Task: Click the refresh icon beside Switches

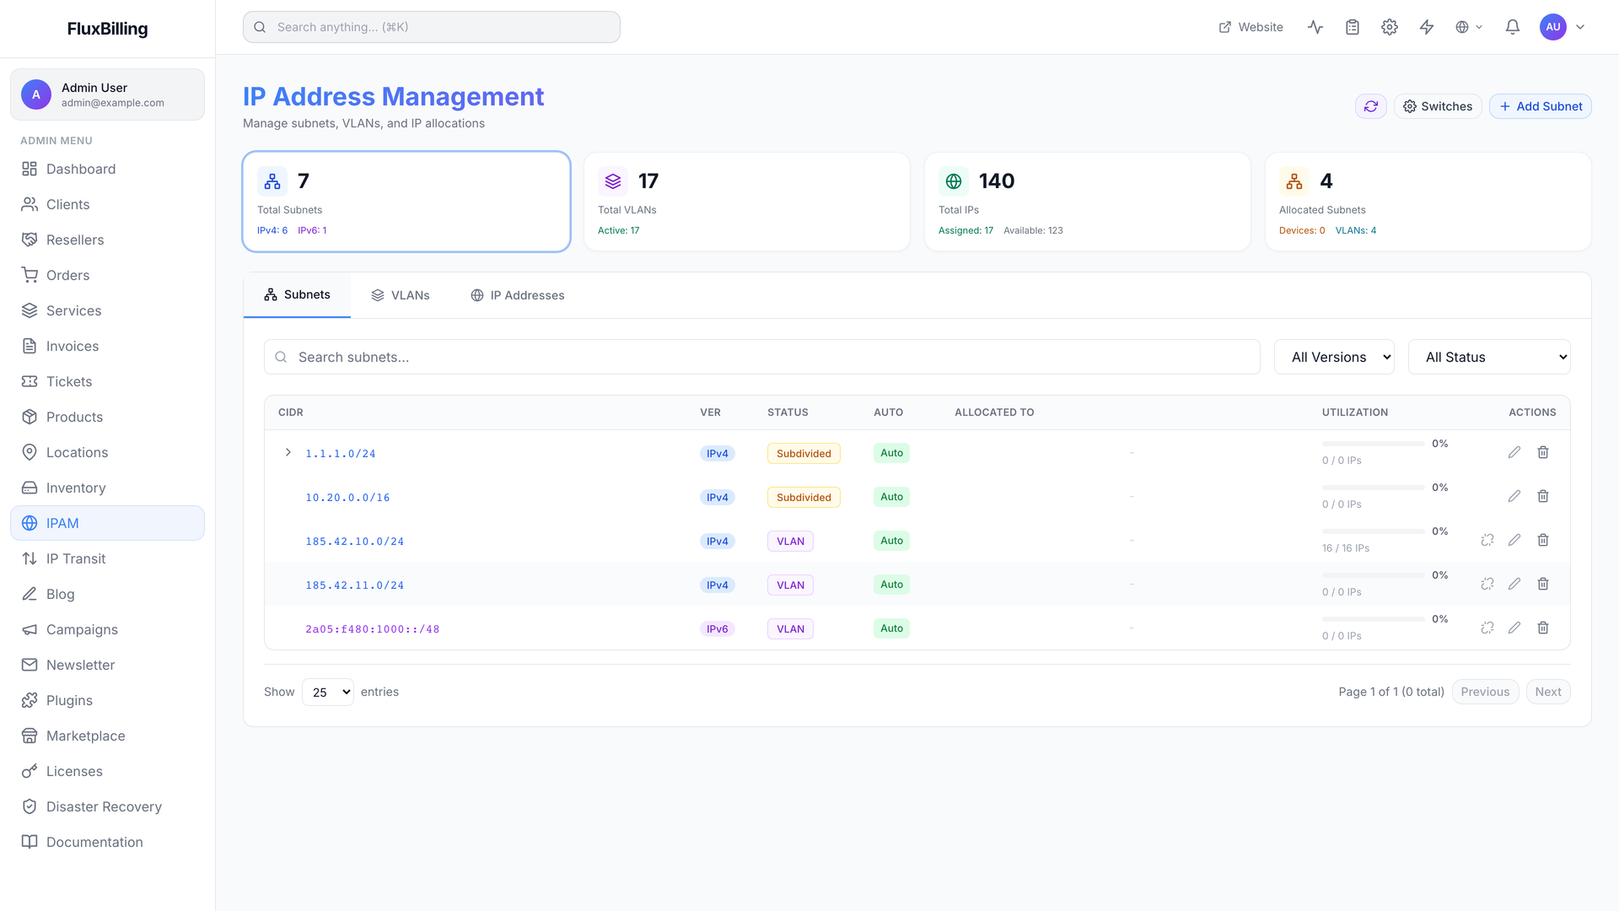Action: click(1370, 106)
